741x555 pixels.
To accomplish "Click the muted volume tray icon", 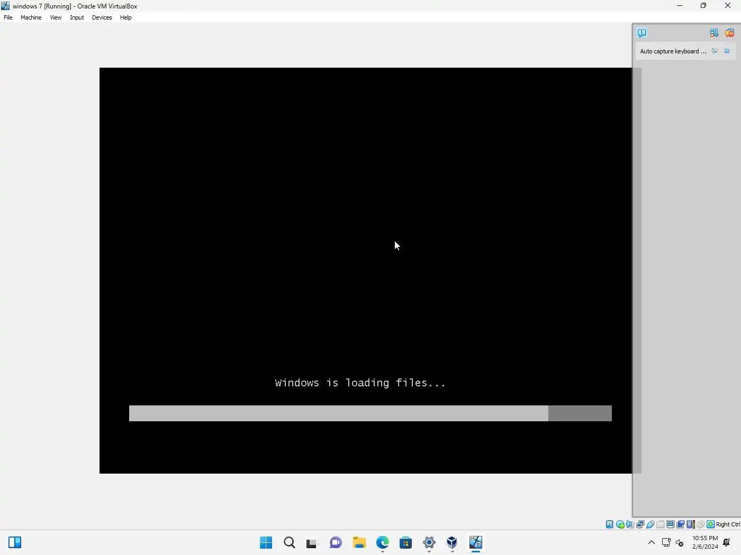I will (x=680, y=543).
